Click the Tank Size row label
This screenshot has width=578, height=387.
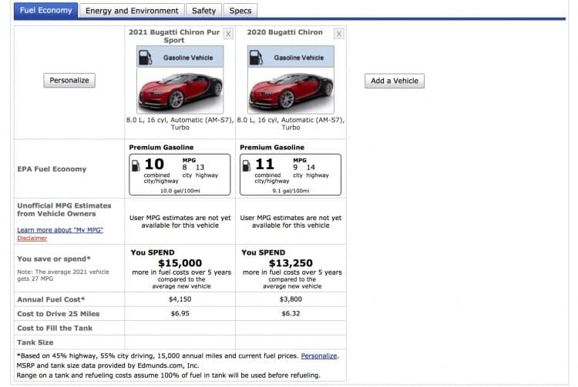[35, 342]
